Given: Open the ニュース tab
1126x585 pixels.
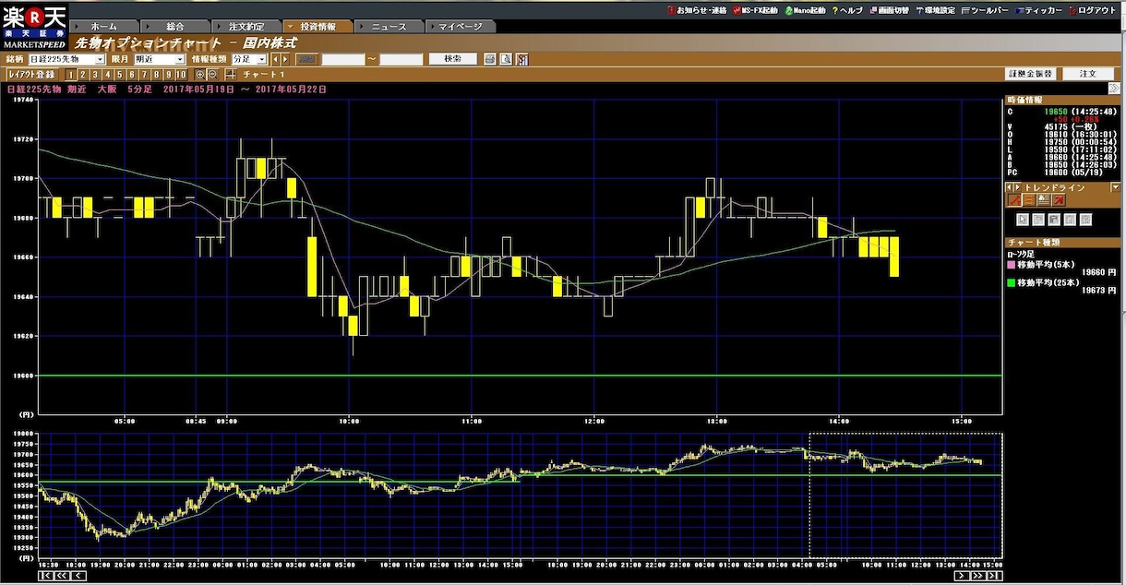Looking at the screenshot, I should [389, 27].
